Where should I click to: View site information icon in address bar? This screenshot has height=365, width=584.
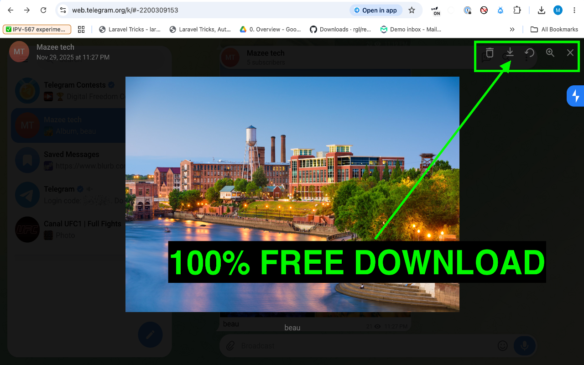(63, 10)
